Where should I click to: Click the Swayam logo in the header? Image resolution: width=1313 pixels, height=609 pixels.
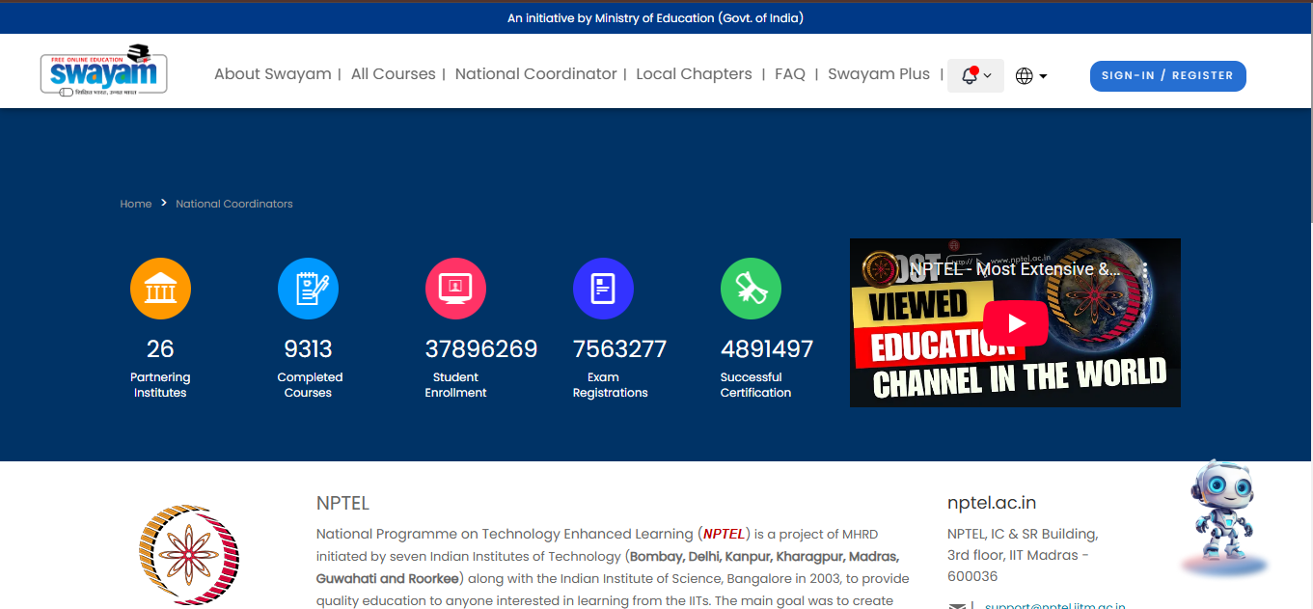pyautogui.click(x=102, y=70)
